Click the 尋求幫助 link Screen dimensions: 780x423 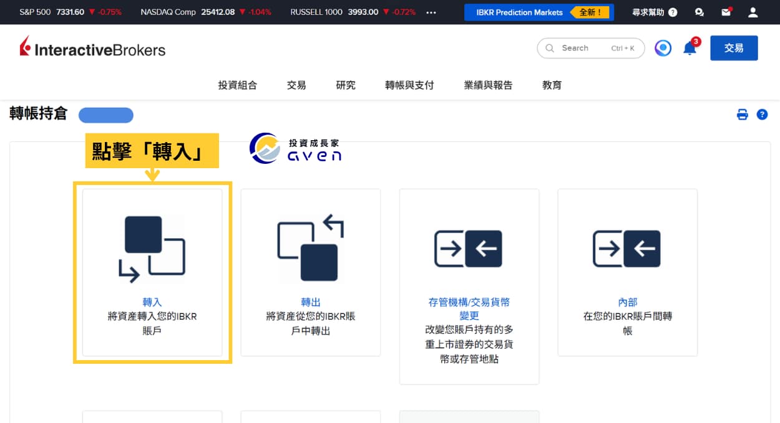[x=648, y=12]
